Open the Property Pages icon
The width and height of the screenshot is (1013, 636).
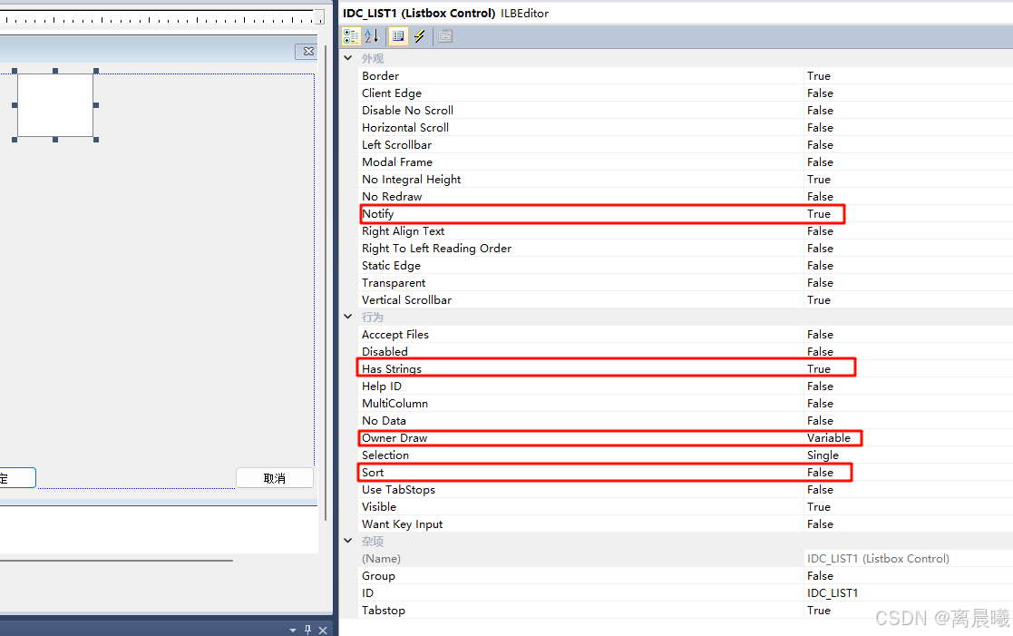click(x=443, y=36)
